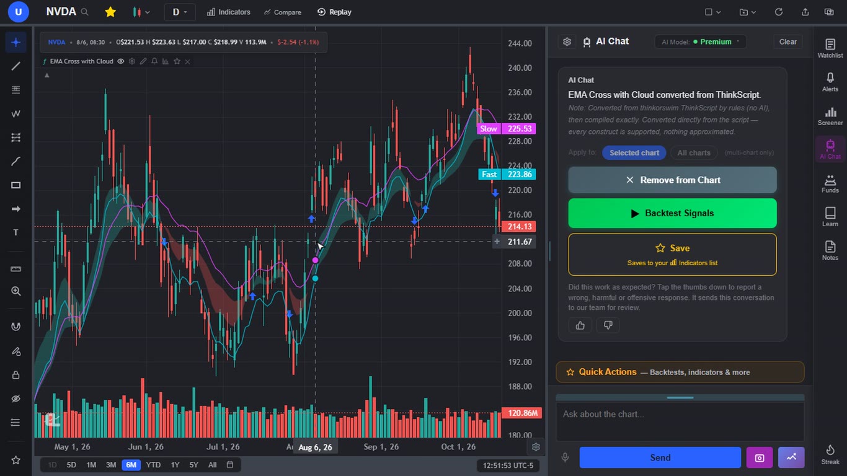Click the refresh chart icon
The height and width of the screenshot is (476, 847).
pos(779,12)
